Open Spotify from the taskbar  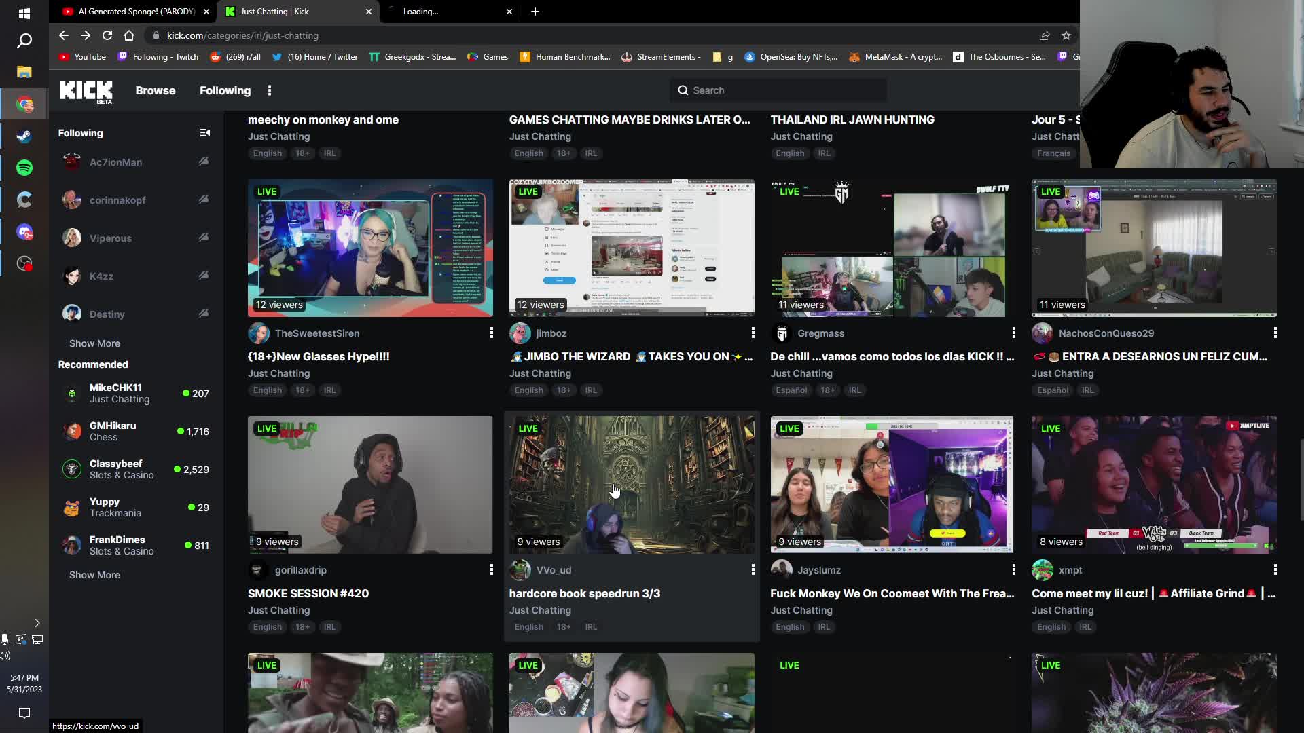click(24, 168)
